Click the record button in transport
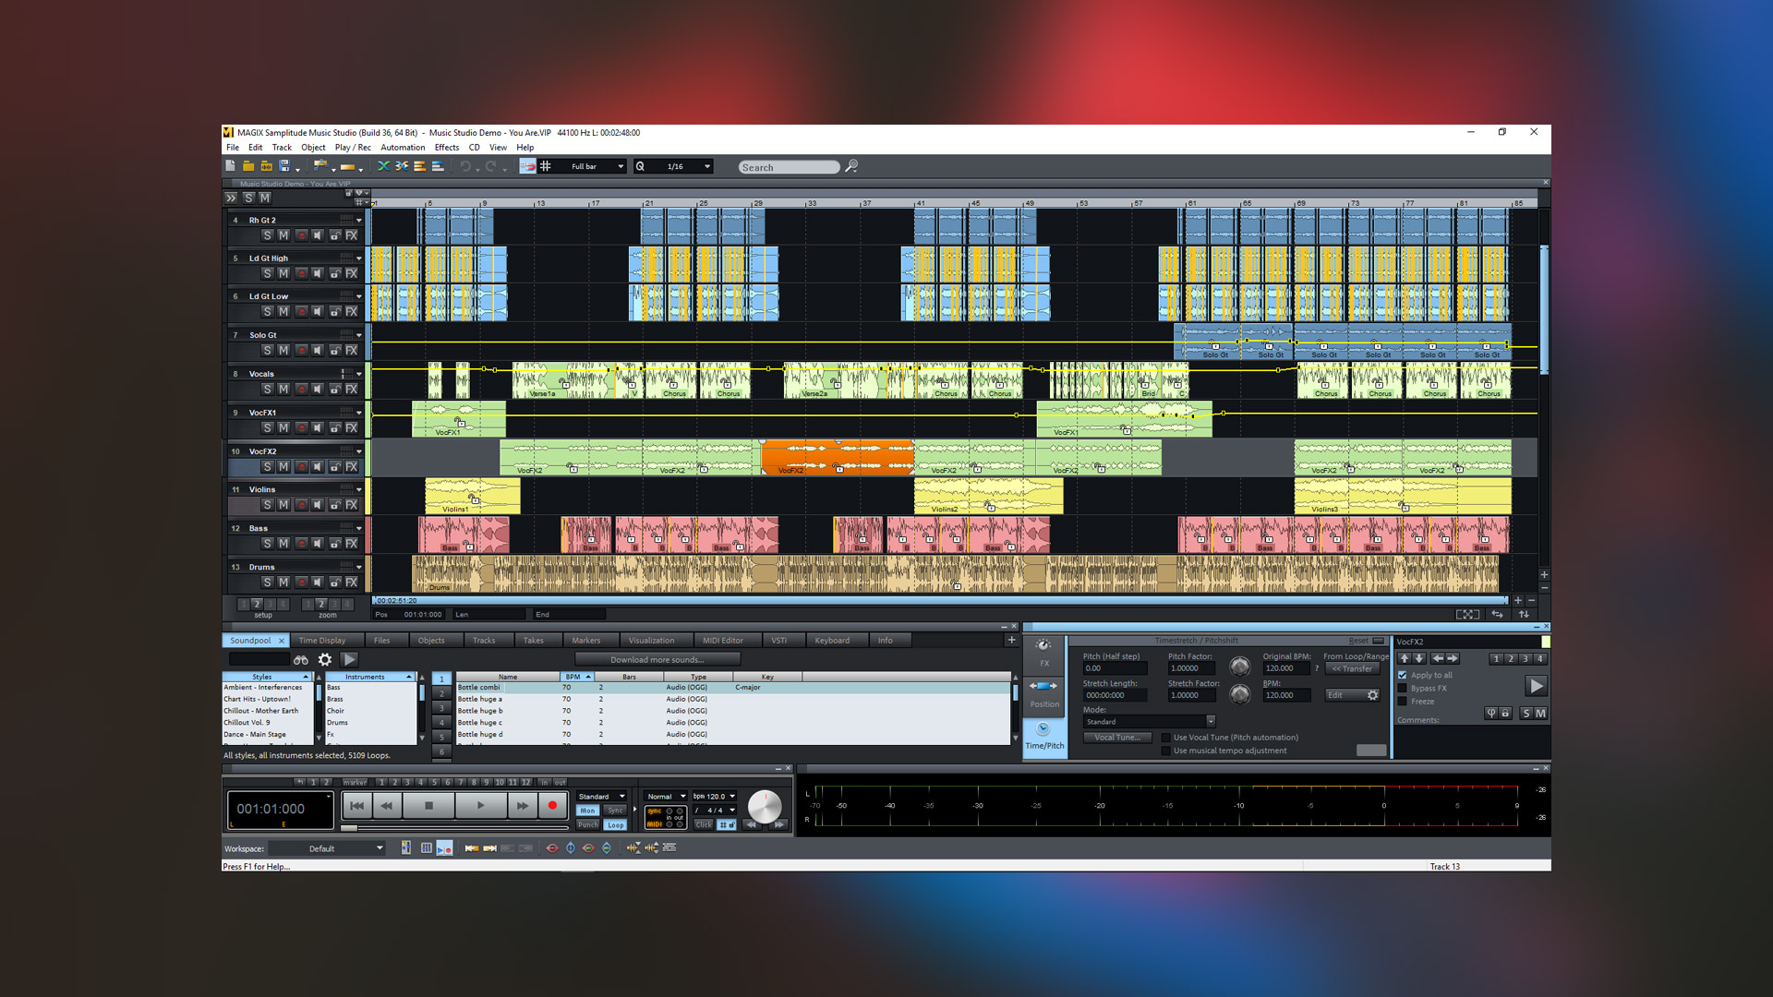 pos(552,805)
